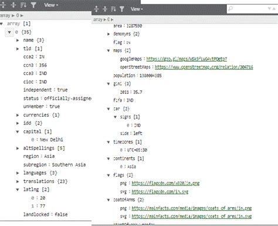This screenshot has width=278, height=226.
Task: Expand the translations node
Action: [x=18, y=181]
